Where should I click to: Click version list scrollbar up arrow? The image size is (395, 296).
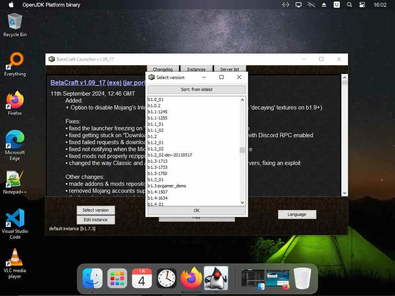(x=242, y=100)
